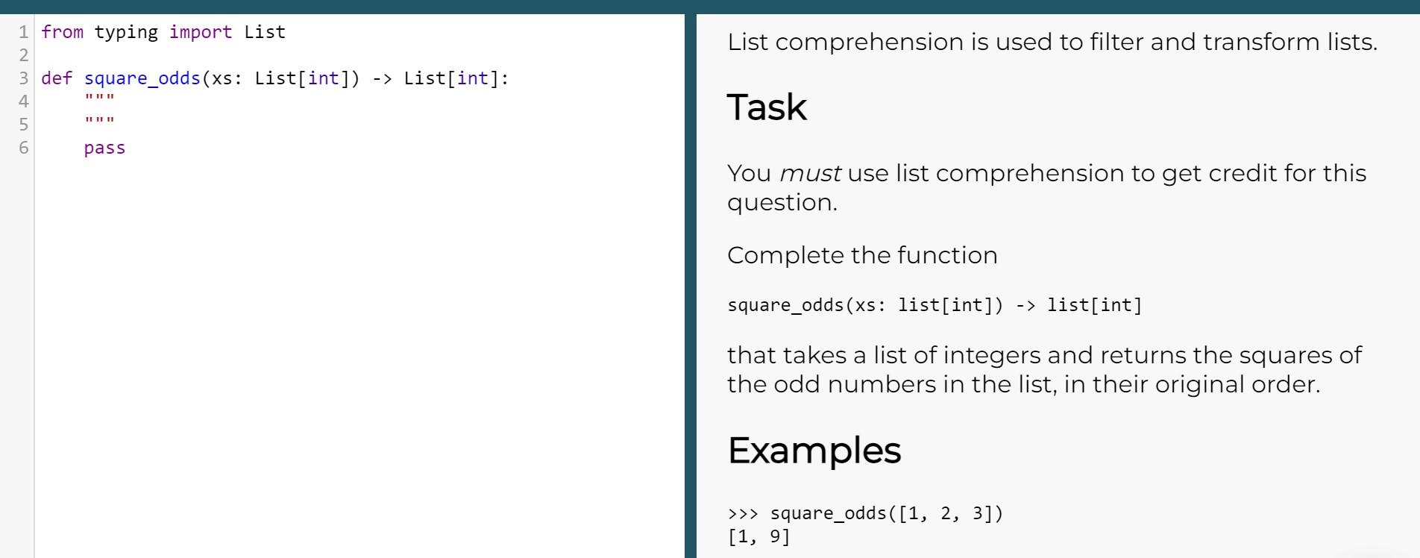This screenshot has width=1420, height=558.
Task: Click the paragraph describing squares of odd numbers
Action: (1045, 369)
